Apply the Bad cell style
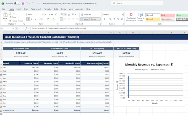This screenshot has width=188, height=115. 168,15
